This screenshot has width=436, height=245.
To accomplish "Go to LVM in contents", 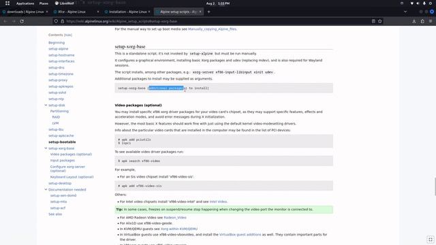I will coord(56,123).
